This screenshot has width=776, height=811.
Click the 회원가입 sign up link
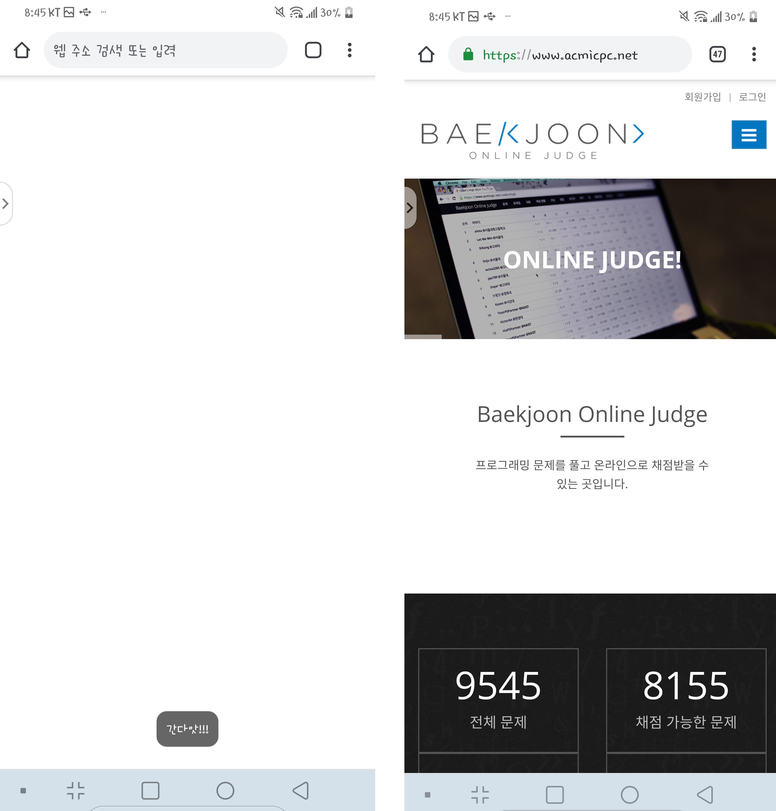[x=702, y=97]
